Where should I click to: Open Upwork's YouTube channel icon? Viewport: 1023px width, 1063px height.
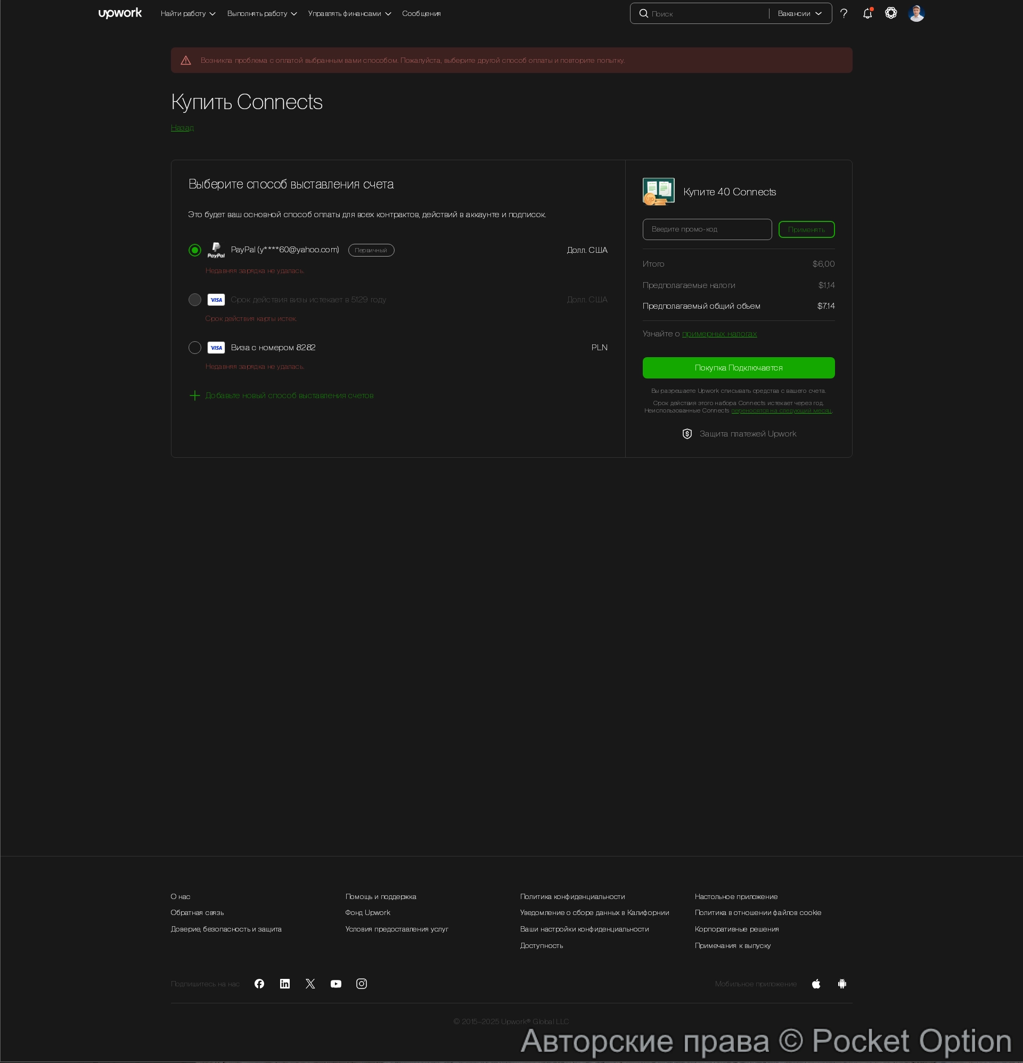tap(336, 984)
